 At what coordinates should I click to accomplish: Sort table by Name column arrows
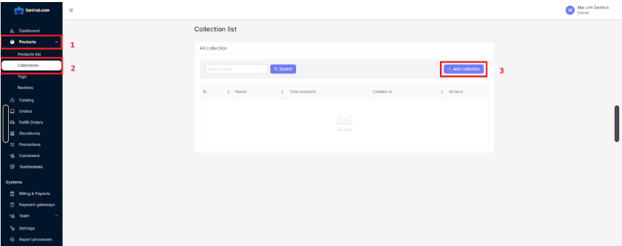(282, 92)
